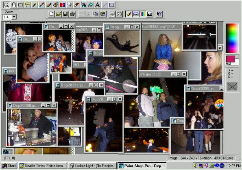The width and height of the screenshot is (242, 170).
Task: Toggle the Histogram window
Action: pos(150,14)
